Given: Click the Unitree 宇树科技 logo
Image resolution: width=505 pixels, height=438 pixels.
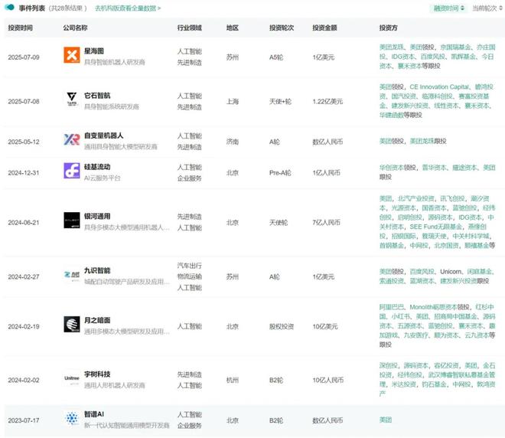Looking at the screenshot, I should tap(71, 378).
